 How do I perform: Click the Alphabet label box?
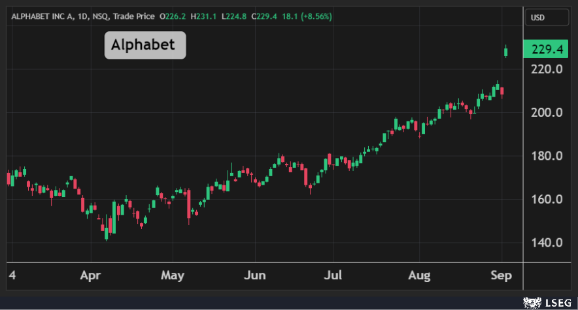pyautogui.click(x=144, y=45)
